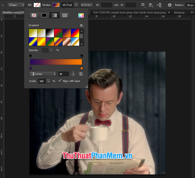Open the Opacity dropdown arrow
This screenshot has height=178, width=195.
51,50
